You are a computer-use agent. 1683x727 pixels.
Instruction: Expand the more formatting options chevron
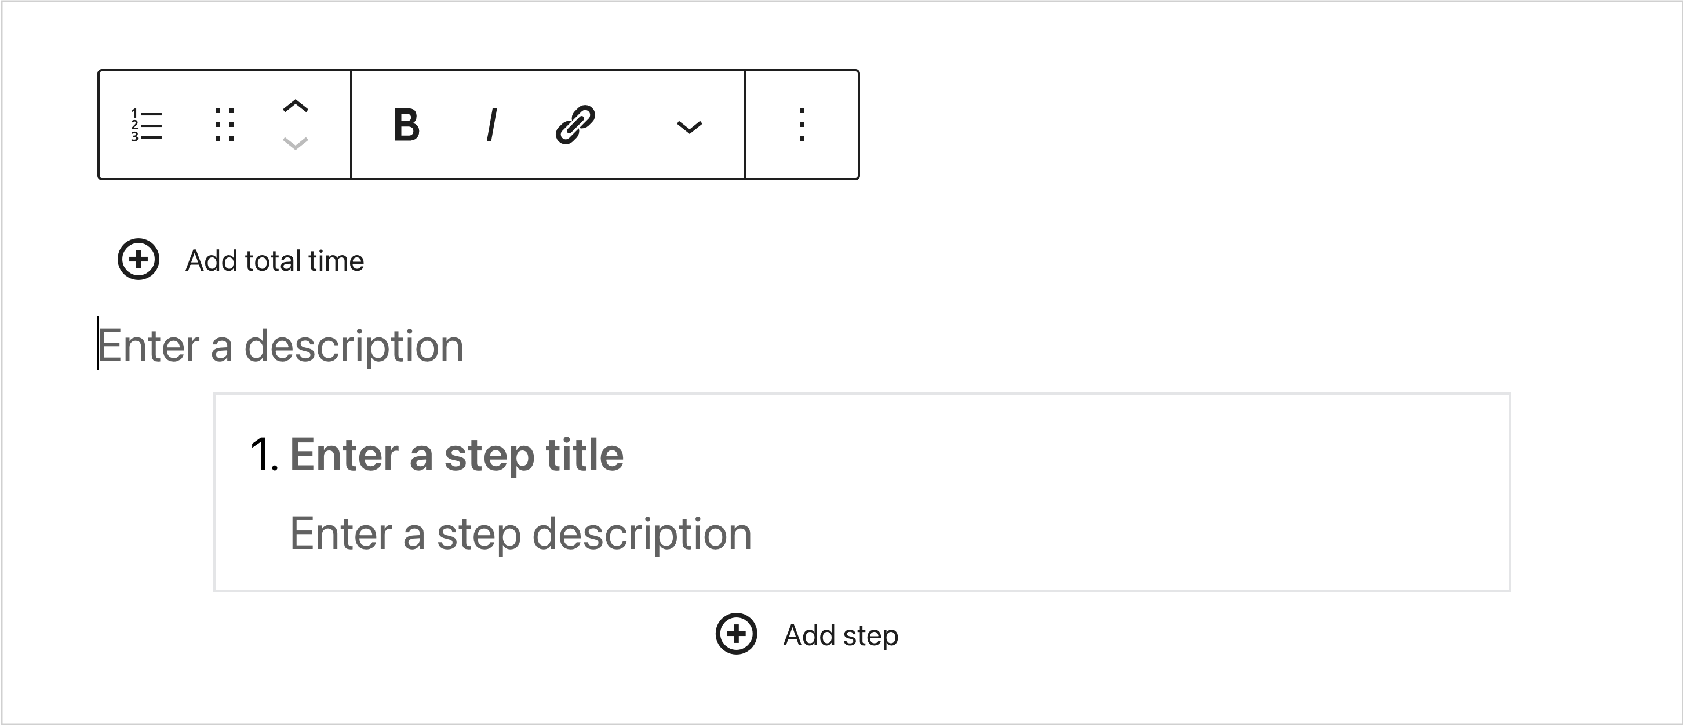click(688, 126)
